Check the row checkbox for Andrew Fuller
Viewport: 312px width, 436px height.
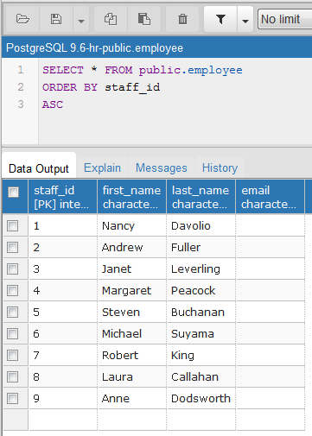pos(13,247)
